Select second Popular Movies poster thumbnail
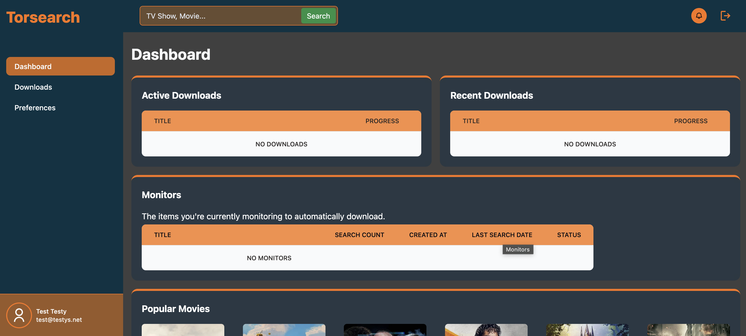 coord(284,330)
